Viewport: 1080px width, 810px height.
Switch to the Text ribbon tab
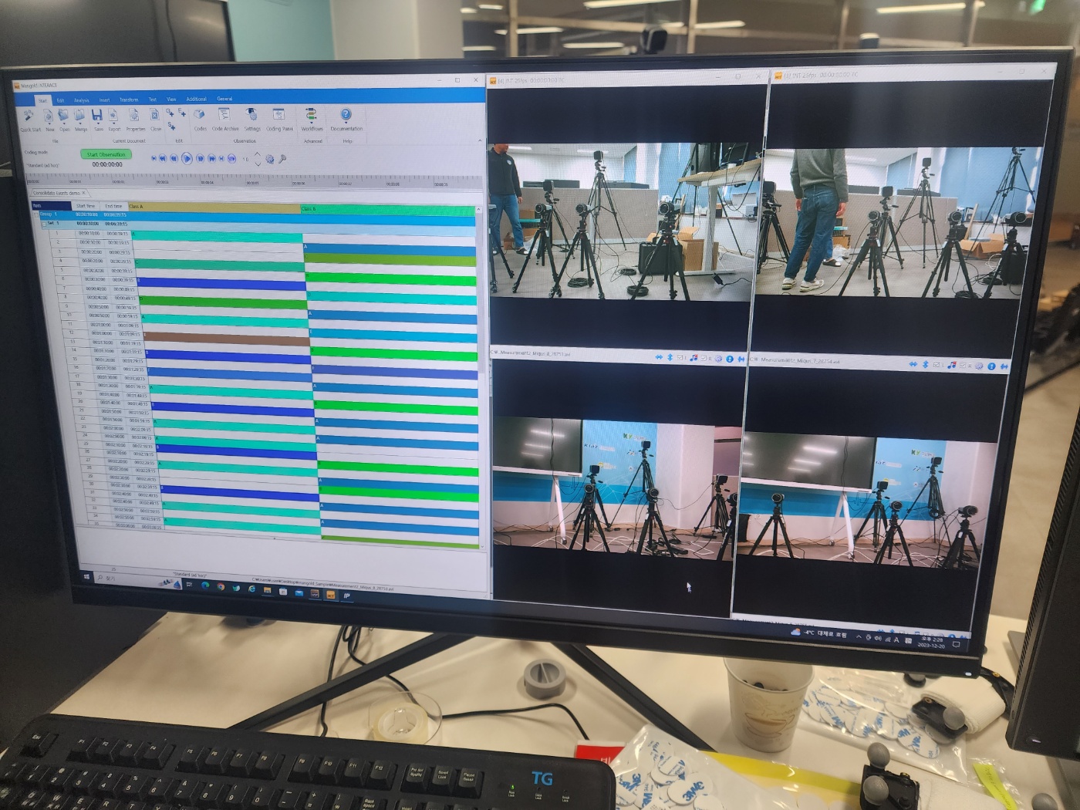point(152,100)
